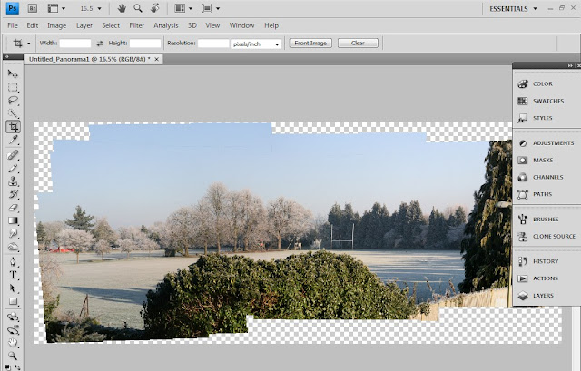Select the Magic Wand tool
Viewport: 581px width, 371px height.
coord(13,113)
